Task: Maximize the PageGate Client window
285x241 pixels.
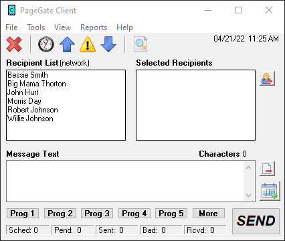Action: click(x=238, y=10)
